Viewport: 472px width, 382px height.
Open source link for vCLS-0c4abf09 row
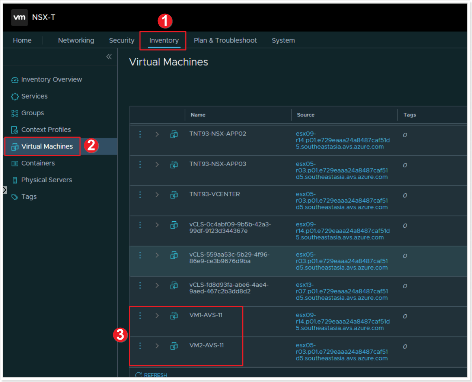click(343, 231)
